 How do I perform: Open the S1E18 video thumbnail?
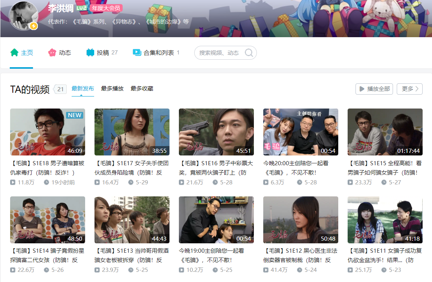pos(48,132)
